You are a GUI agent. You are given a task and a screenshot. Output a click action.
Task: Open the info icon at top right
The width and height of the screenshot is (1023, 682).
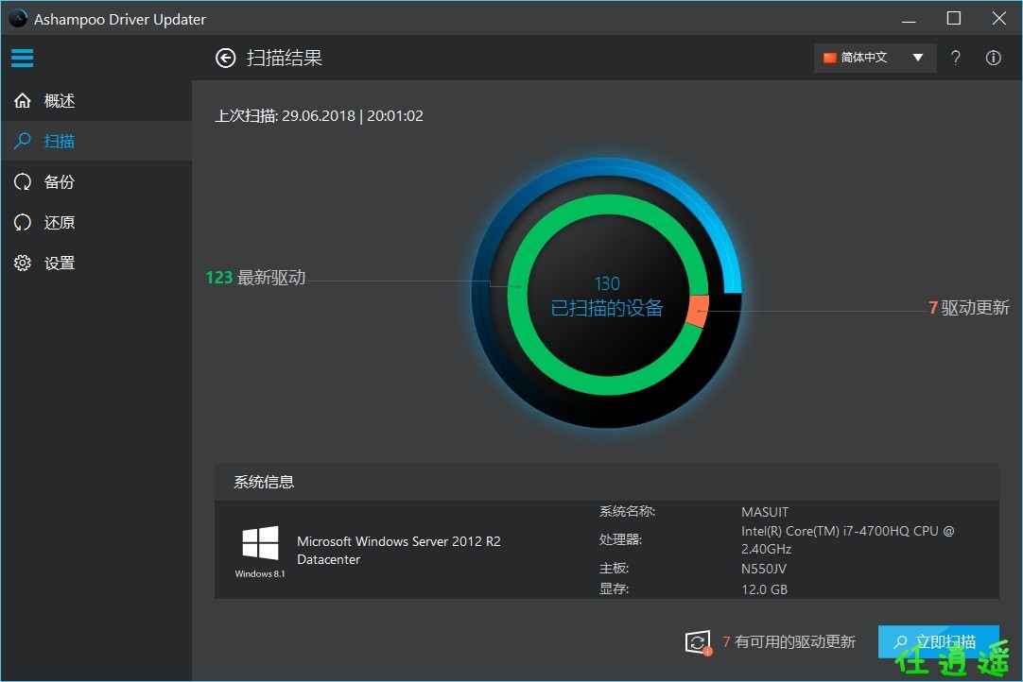point(993,58)
